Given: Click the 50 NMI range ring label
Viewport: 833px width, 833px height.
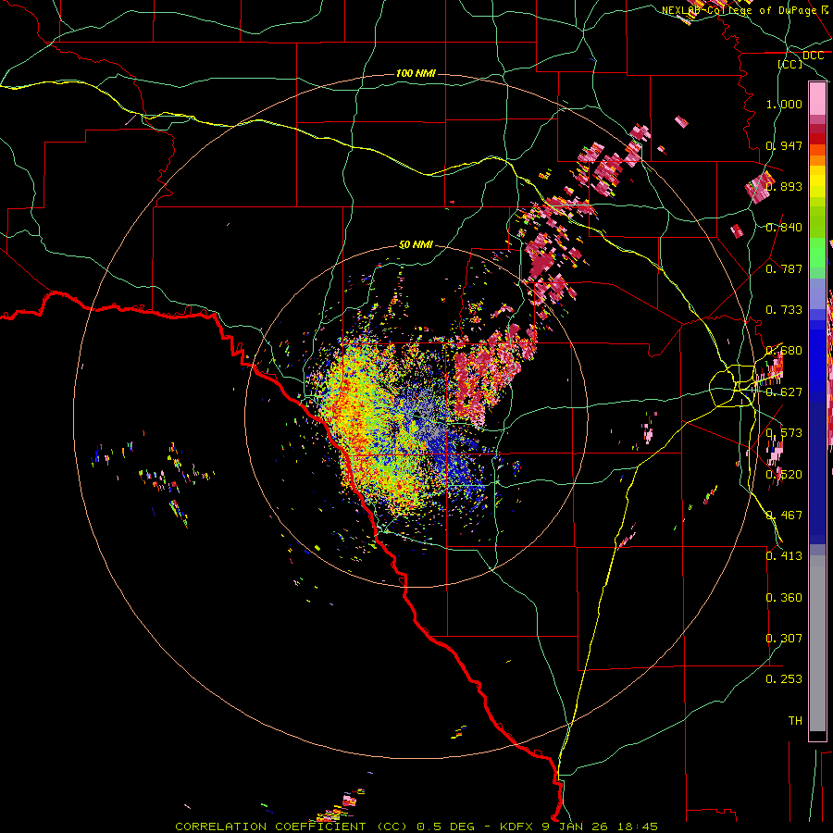Looking at the screenshot, I should coord(416,244).
